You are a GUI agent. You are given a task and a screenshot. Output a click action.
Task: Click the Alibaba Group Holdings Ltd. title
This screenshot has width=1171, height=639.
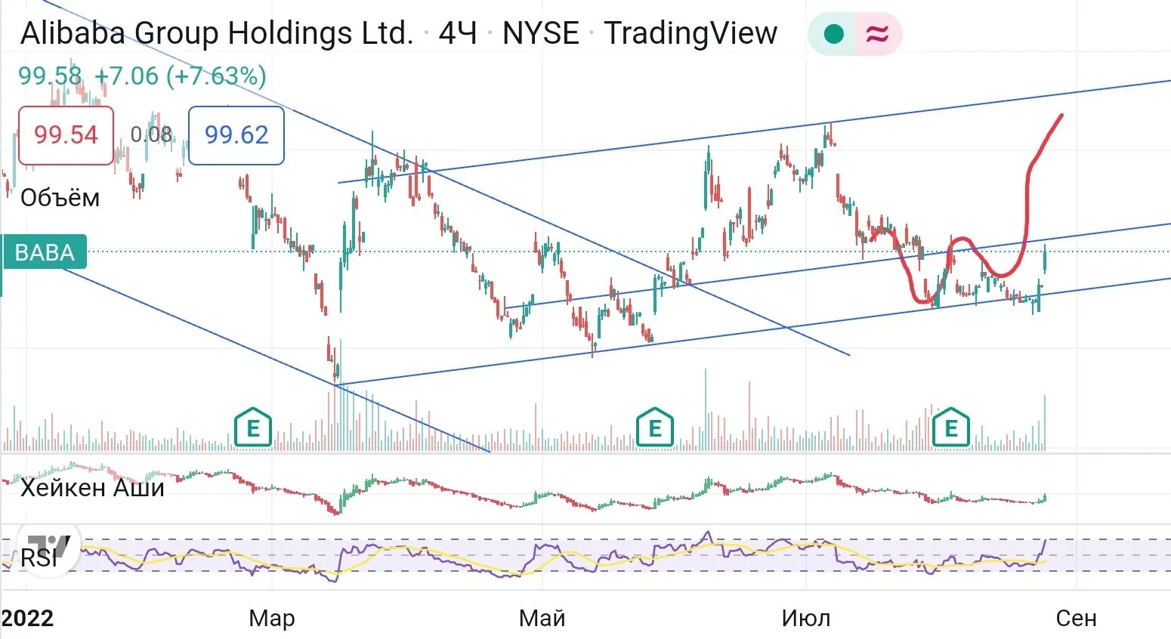[x=217, y=33]
